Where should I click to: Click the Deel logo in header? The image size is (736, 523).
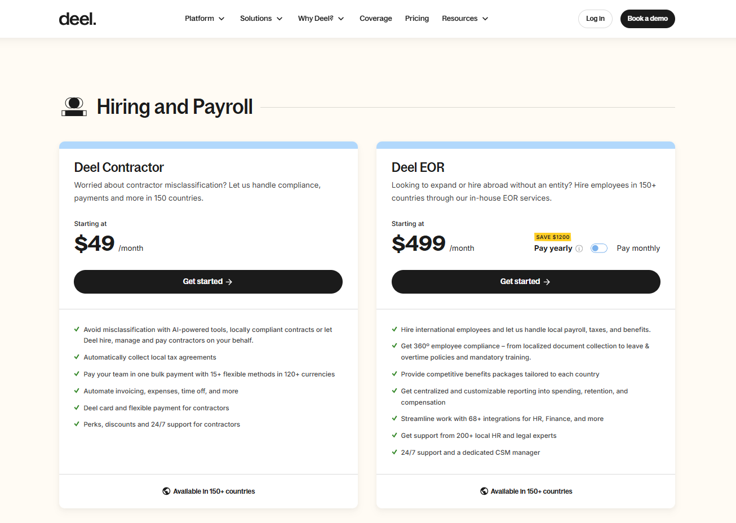(x=78, y=19)
